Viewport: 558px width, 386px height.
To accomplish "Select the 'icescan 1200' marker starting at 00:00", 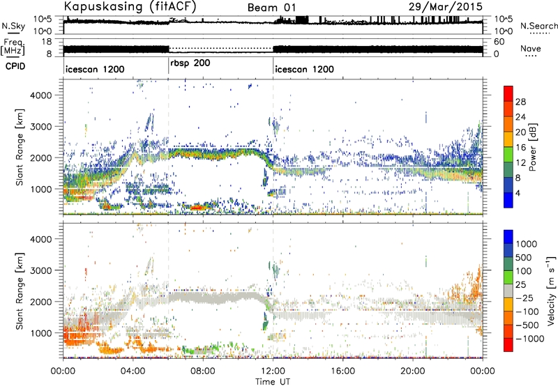I will 95,69.
